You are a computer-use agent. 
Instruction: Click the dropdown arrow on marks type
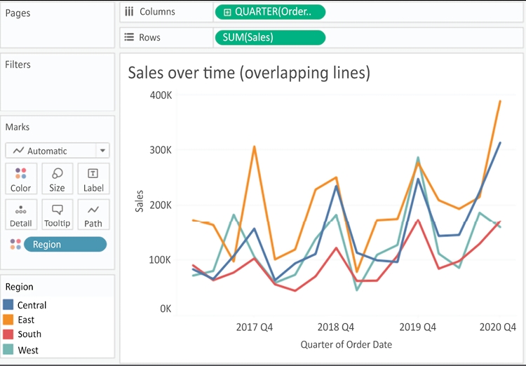103,151
